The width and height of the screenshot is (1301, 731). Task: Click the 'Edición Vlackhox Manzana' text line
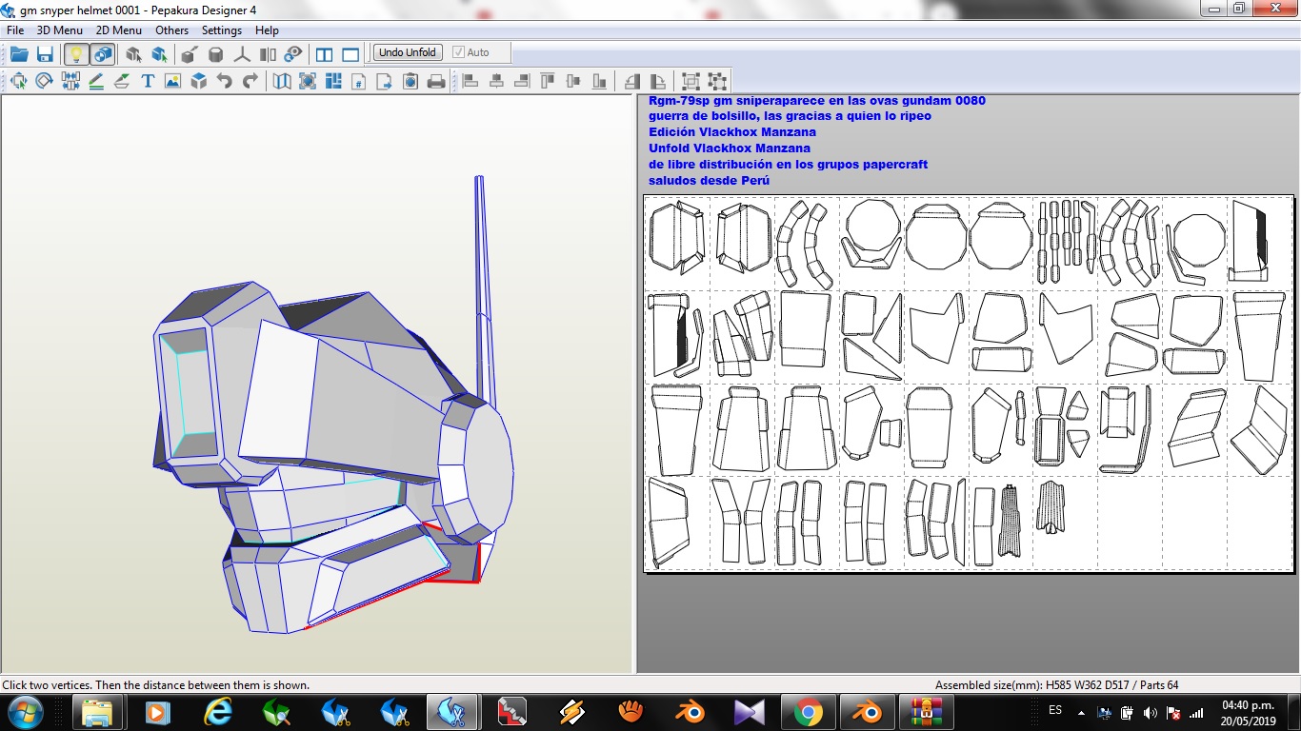[x=732, y=131]
